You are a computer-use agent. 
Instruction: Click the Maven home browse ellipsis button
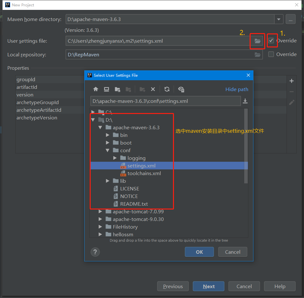point(290,19)
